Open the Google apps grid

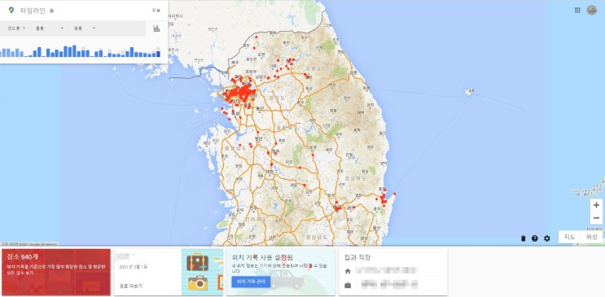point(577,10)
